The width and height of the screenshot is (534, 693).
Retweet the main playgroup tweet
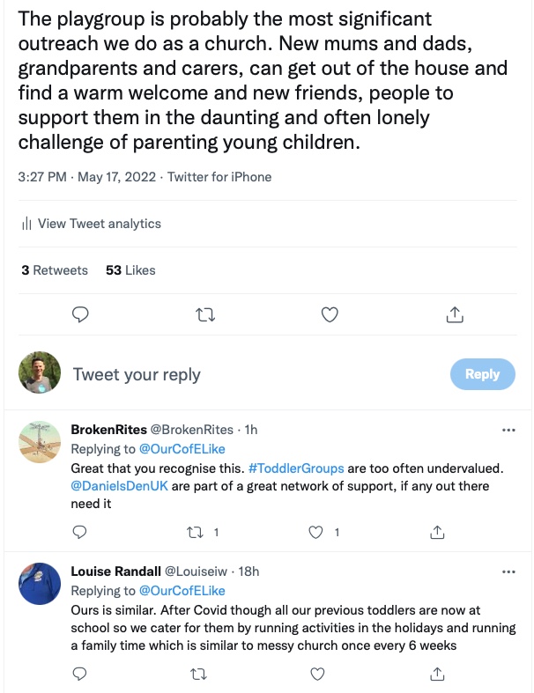tap(204, 313)
